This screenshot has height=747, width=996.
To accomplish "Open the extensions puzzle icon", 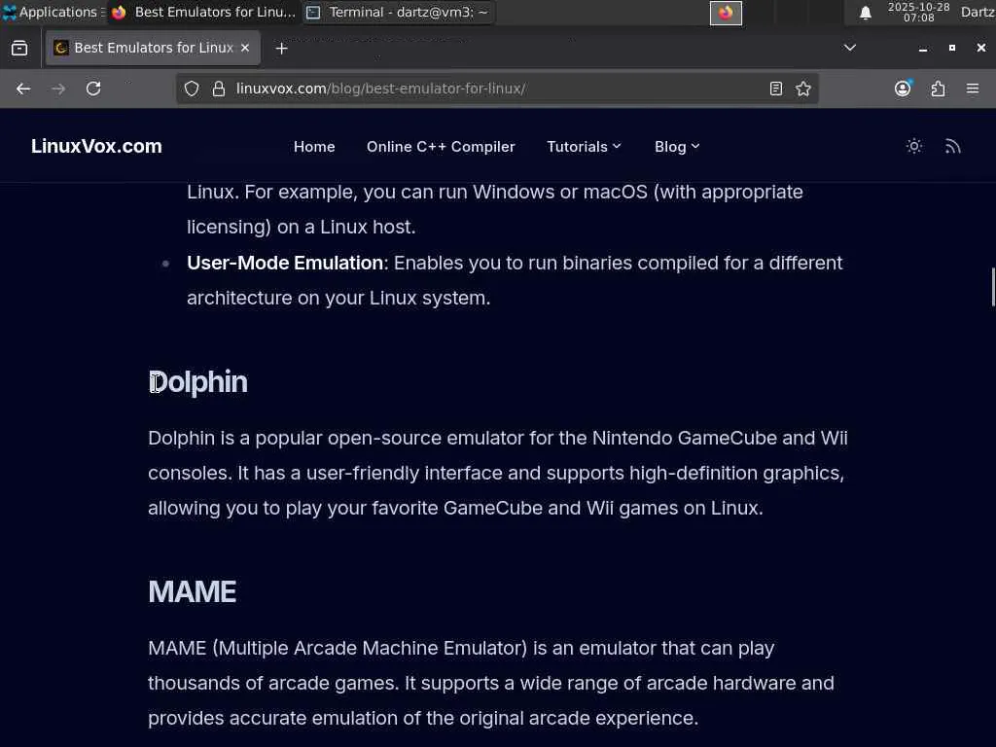I will click(x=938, y=89).
